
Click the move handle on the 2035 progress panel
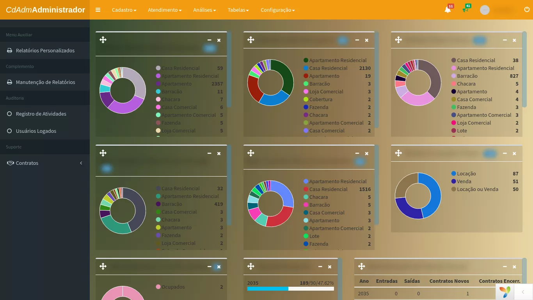(x=251, y=266)
